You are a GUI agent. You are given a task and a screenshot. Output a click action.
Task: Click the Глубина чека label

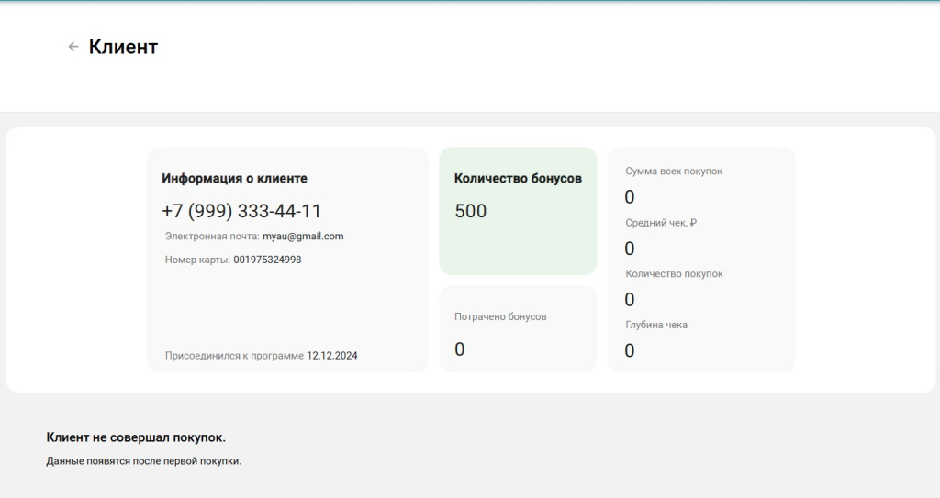656,325
